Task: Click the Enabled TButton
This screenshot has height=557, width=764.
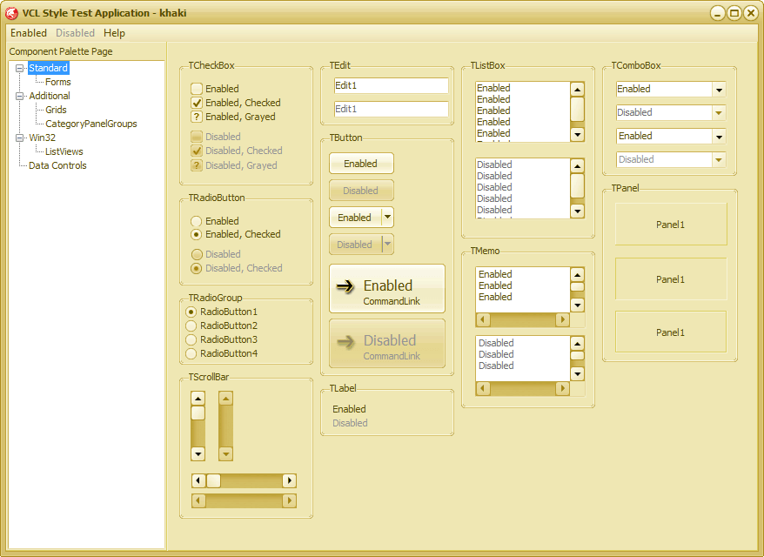Action: pyautogui.click(x=361, y=164)
